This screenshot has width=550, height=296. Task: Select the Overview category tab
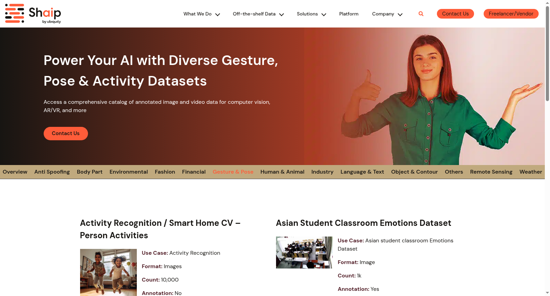15,172
